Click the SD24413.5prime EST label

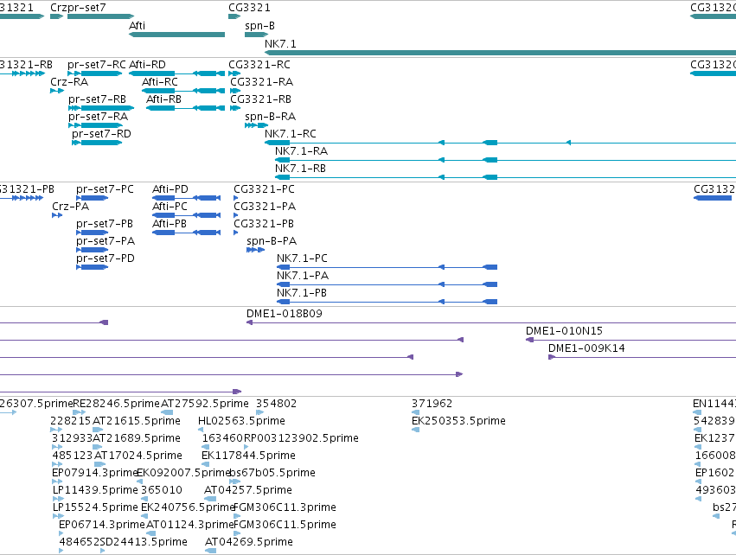coord(144,542)
